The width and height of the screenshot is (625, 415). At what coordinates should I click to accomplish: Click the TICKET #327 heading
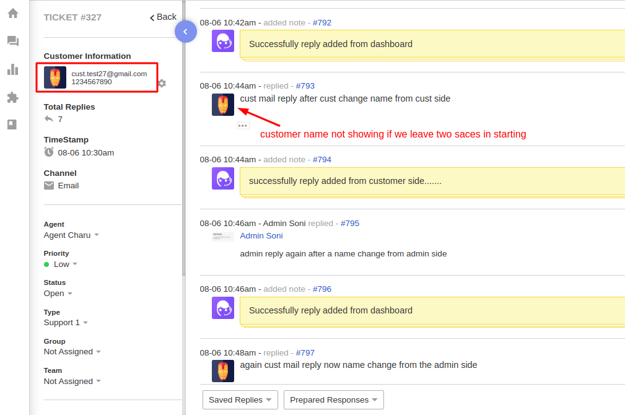click(x=72, y=17)
